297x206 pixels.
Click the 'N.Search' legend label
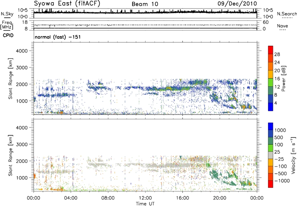pyautogui.click(x=287, y=14)
